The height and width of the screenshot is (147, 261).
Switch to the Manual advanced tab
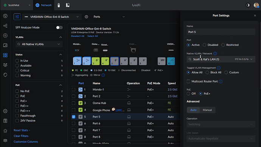[x=207, y=110]
